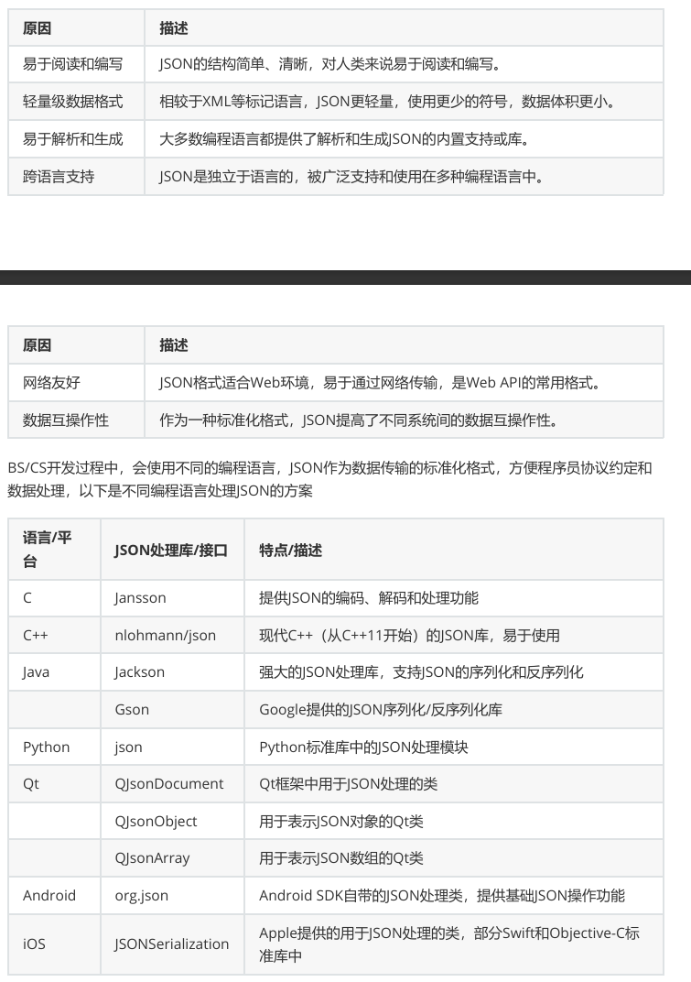Select the text '轻量级数据格式'
This screenshot has width=691, height=982.
[72, 102]
